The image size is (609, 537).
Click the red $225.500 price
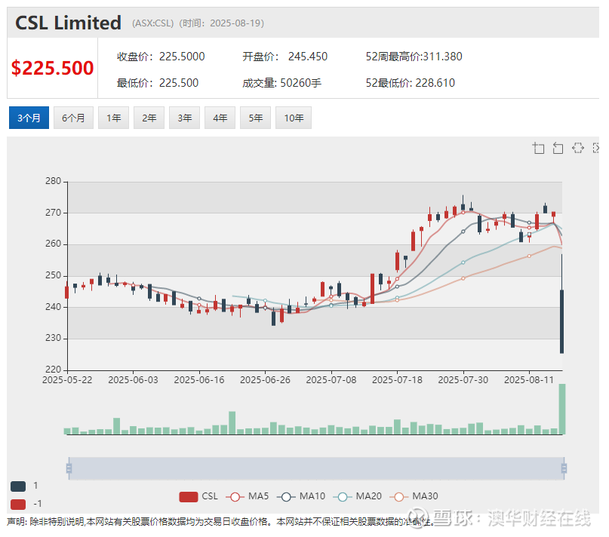click(x=52, y=68)
